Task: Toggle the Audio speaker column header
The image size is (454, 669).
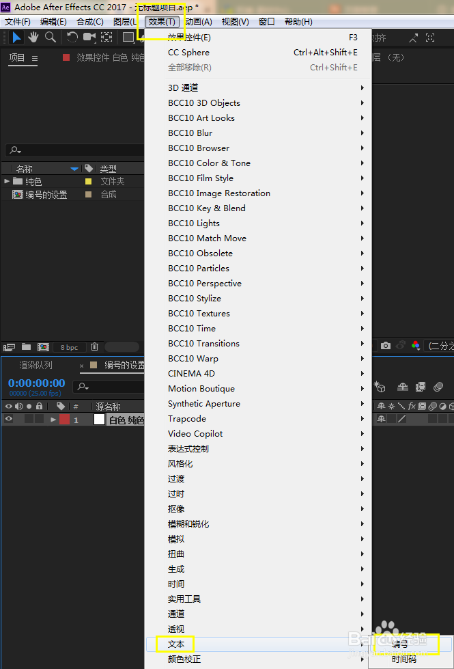Action: 18,406
